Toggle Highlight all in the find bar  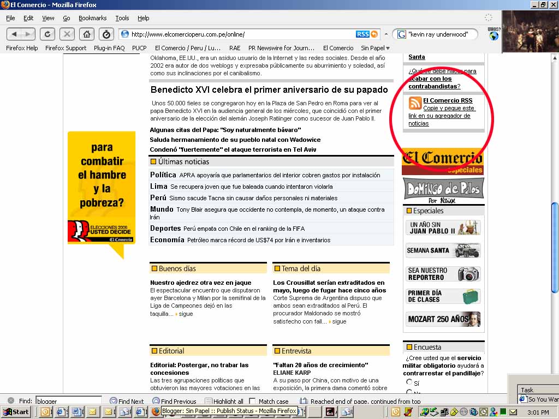click(224, 401)
